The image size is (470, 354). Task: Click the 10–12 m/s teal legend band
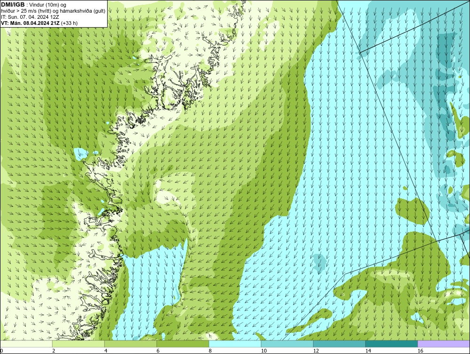coord(287,344)
